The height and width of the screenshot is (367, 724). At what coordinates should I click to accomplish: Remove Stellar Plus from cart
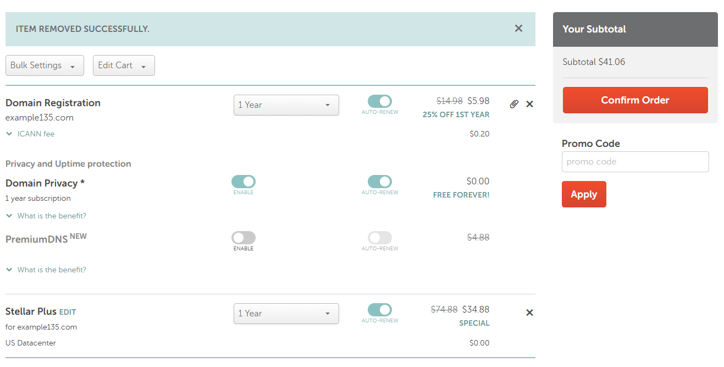click(529, 313)
